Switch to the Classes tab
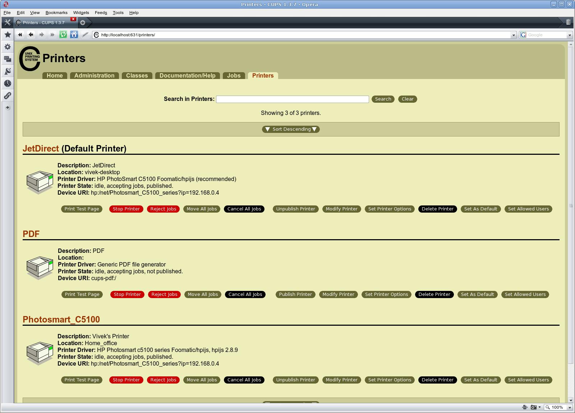 click(x=137, y=75)
